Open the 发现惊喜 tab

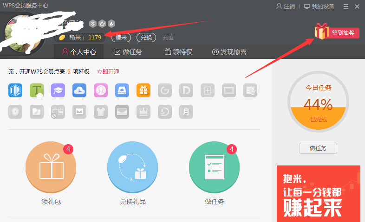tap(229, 52)
